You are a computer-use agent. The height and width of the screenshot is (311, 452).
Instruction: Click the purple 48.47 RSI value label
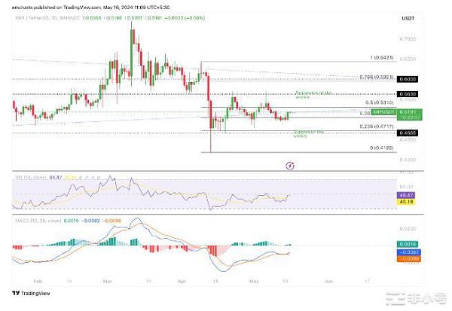pos(406,195)
